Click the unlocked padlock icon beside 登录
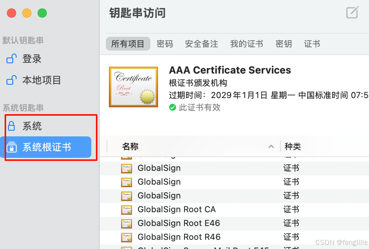The image size is (369, 249). [x=12, y=59]
